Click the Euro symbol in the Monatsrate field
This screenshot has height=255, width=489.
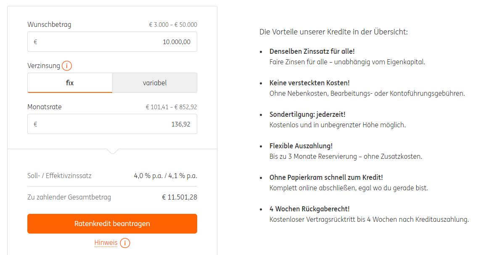pos(35,124)
